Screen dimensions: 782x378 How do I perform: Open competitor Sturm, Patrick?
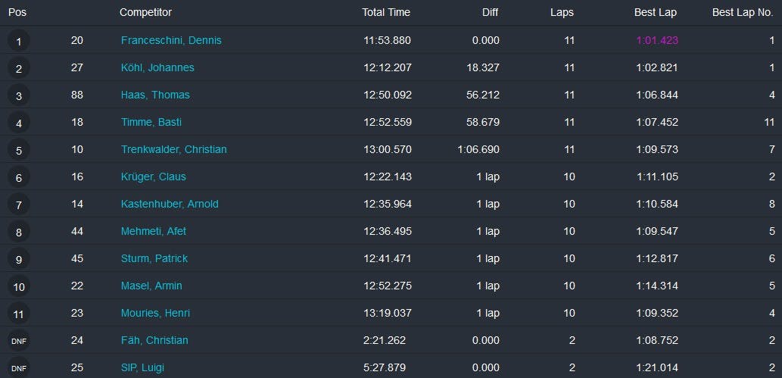coord(154,258)
